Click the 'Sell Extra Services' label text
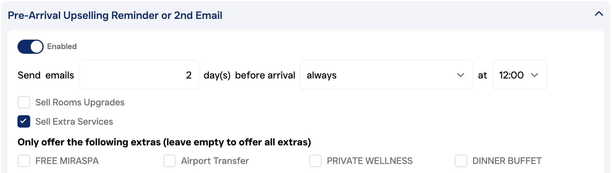Screen dimensions: 613x173 click(x=74, y=121)
